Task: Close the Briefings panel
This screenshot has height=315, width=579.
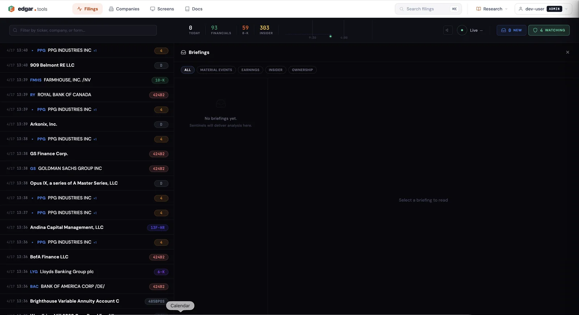Action: click(x=567, y=52)
